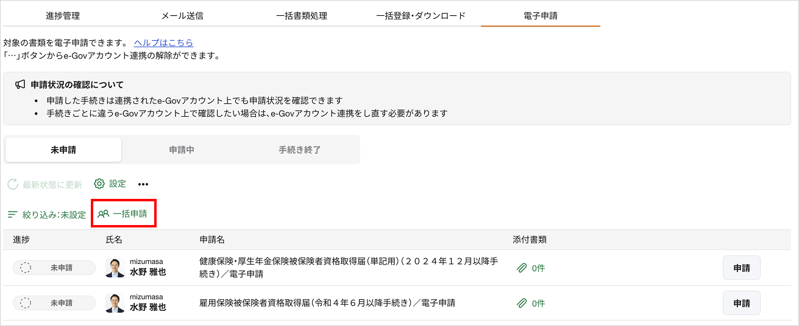Switch to the 申請中 segment
799x326 pixels.
point(182,150)
